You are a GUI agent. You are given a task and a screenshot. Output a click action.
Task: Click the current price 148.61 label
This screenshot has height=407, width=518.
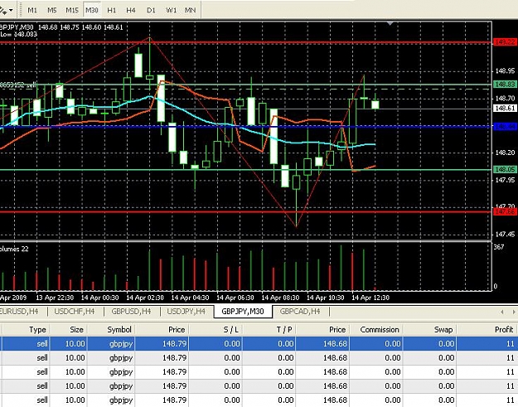505,108
